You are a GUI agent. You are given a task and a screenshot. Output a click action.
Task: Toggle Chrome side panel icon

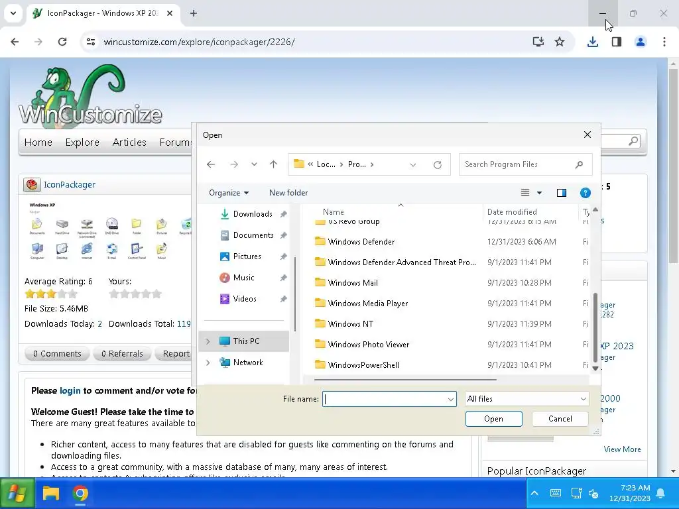pyautogui.click(x=617, y=42)
